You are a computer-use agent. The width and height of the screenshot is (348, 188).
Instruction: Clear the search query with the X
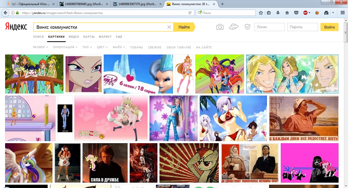point(169,27)
